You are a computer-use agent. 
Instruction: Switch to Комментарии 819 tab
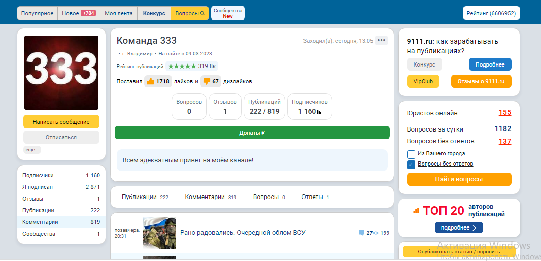[x=211, y=197]
